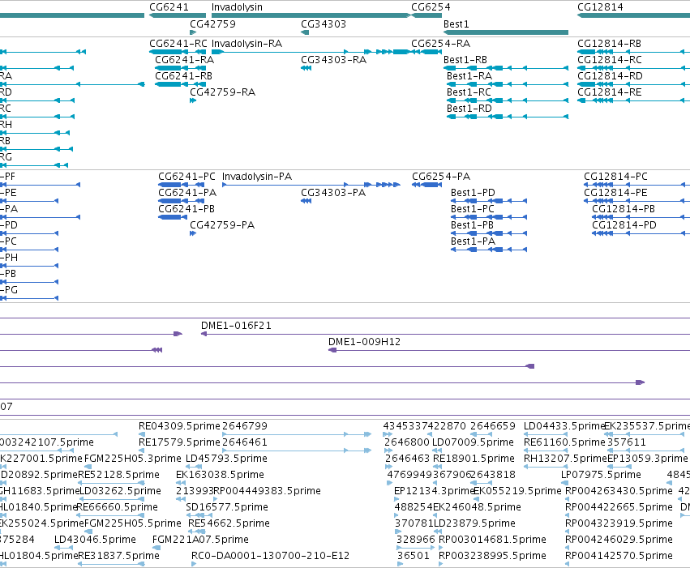
Task: Click EST LD07009.5prime
Action: point(473,442)
